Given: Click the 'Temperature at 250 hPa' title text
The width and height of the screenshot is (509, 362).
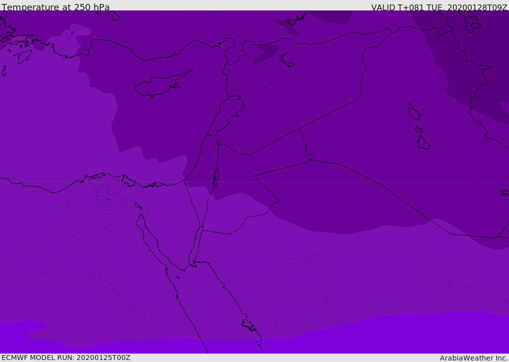Looking at the screenshot, I should 56,7.
